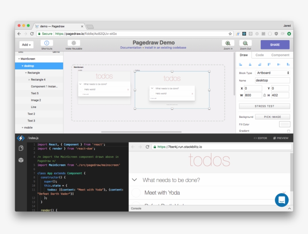Open the blue chat support bubble
The width and height of the screenshot is (308, 234).
[x=282, y=199]
